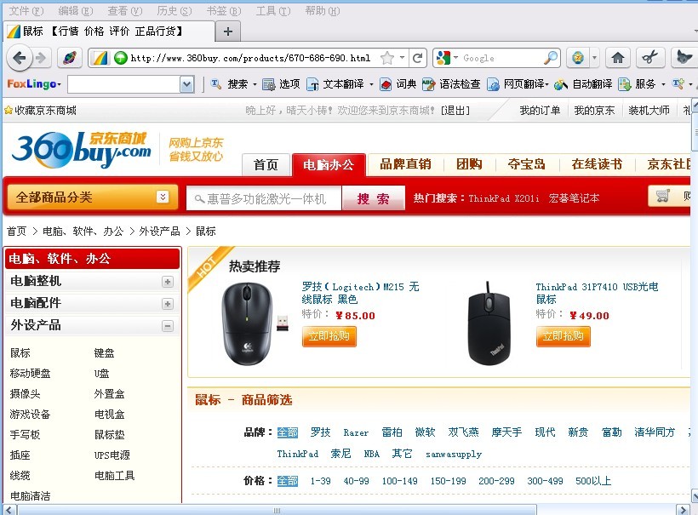Click the web page translation icon
The width and height of the screenshot is (698, 515).
tap(493, 83)
